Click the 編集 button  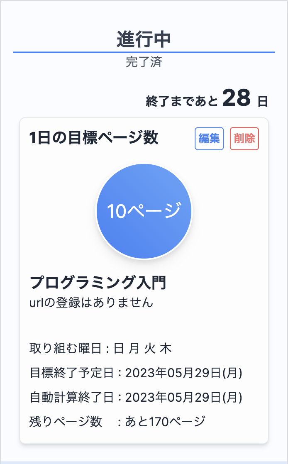tap(209, 139)
